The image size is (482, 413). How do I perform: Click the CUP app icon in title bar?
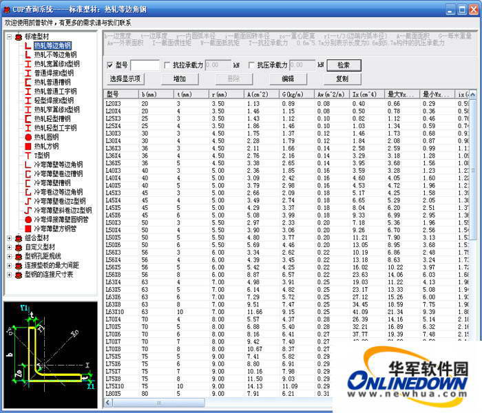coord(6,10)
